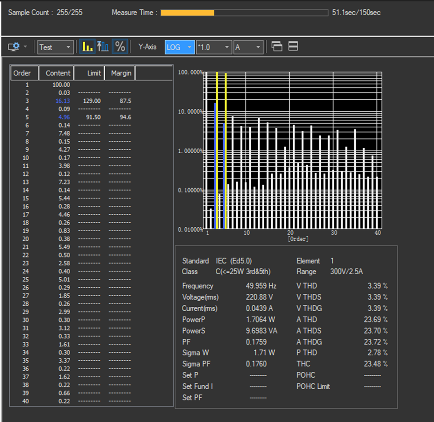Expand the arrow beside the display settings icon

click(25, 47)
